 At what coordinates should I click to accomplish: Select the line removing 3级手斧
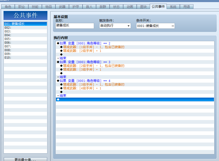[135, 84]
